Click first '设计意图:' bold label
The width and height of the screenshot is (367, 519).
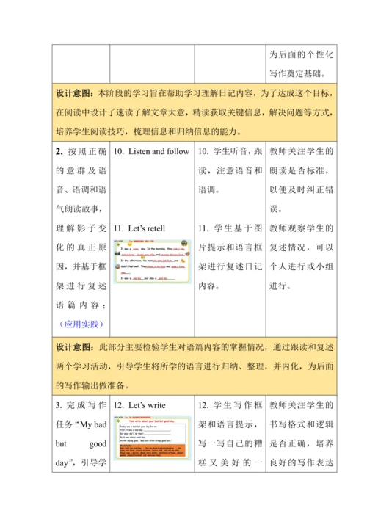pyautogui.click(x=75, y=93)
